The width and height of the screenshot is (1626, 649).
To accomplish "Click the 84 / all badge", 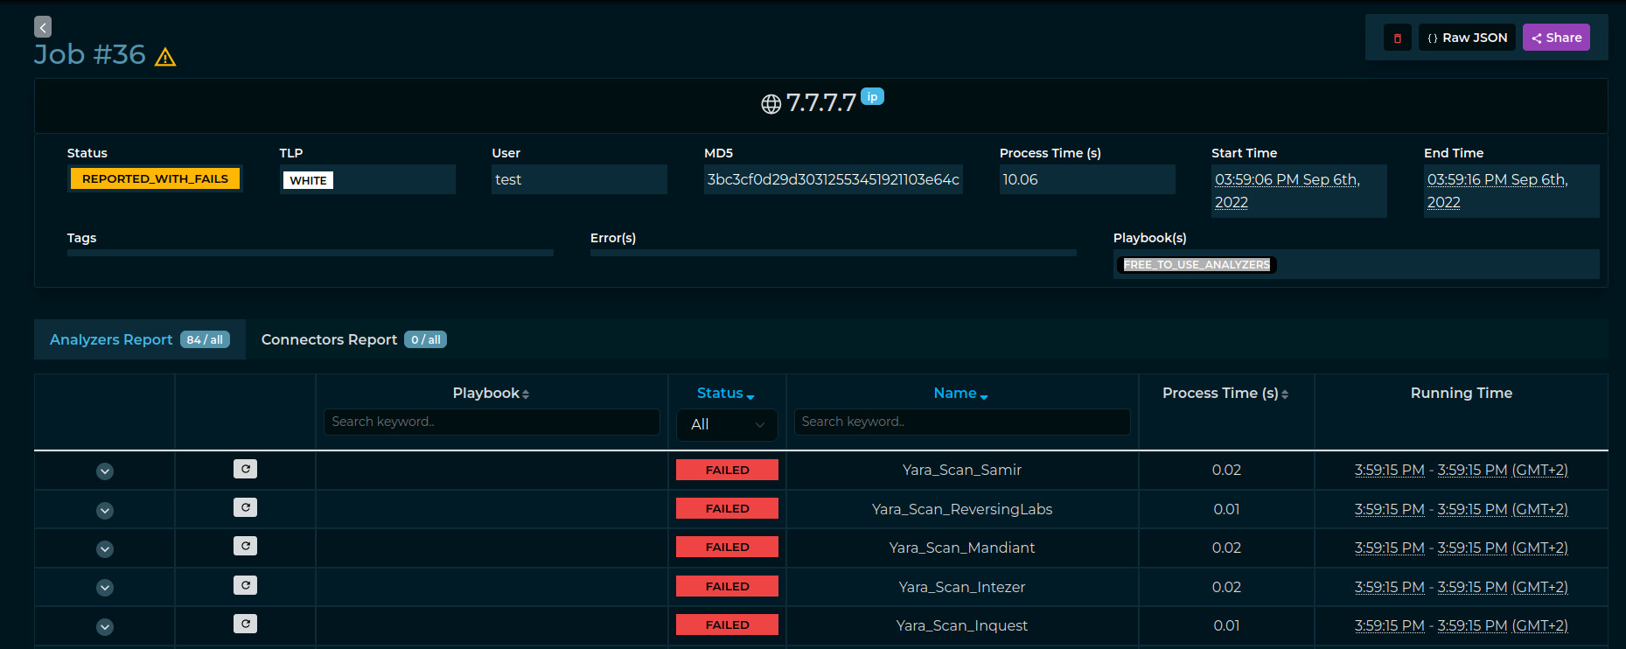I will (205, 339).
